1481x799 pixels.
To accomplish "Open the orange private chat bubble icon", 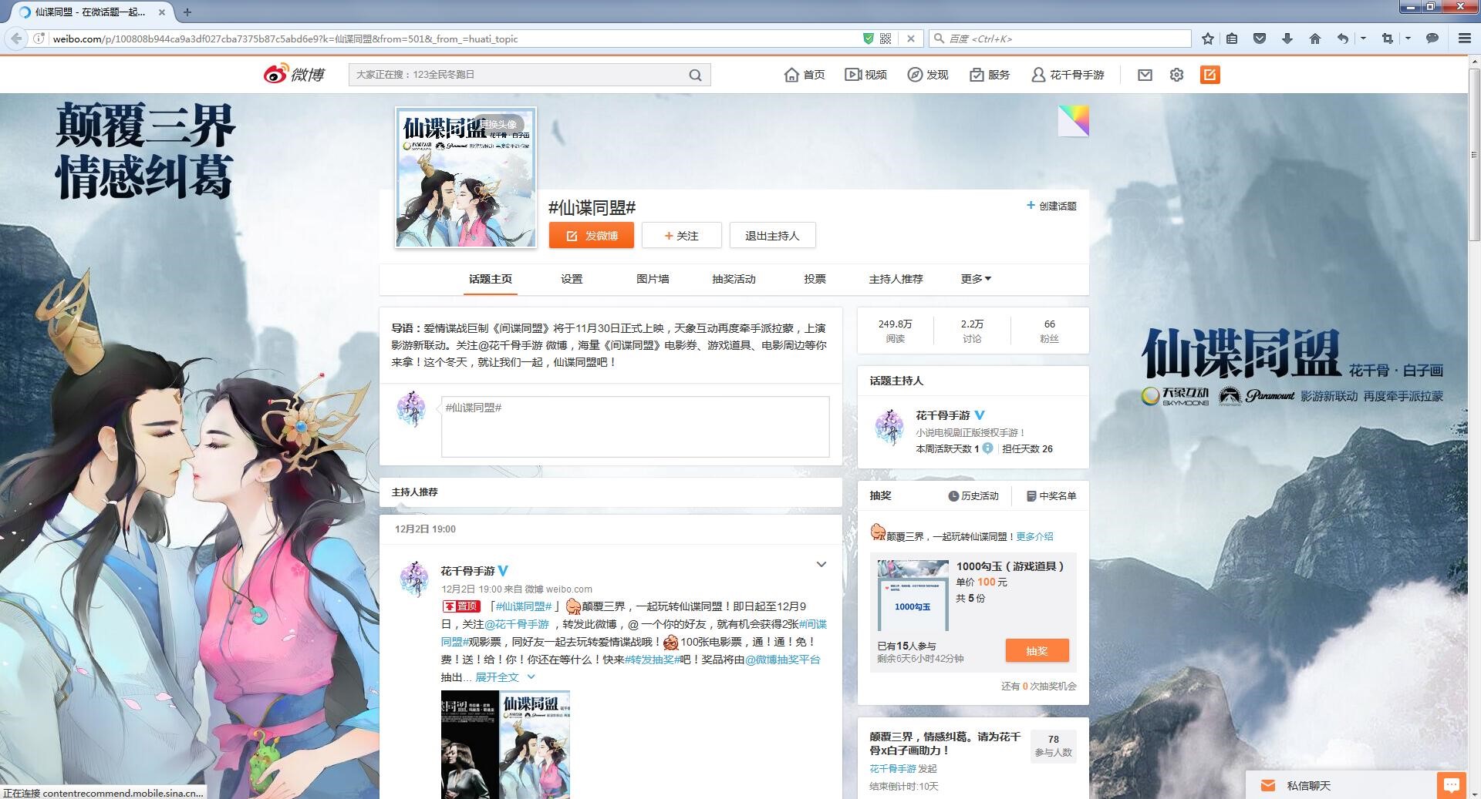I will click(x=1452, y=785).
